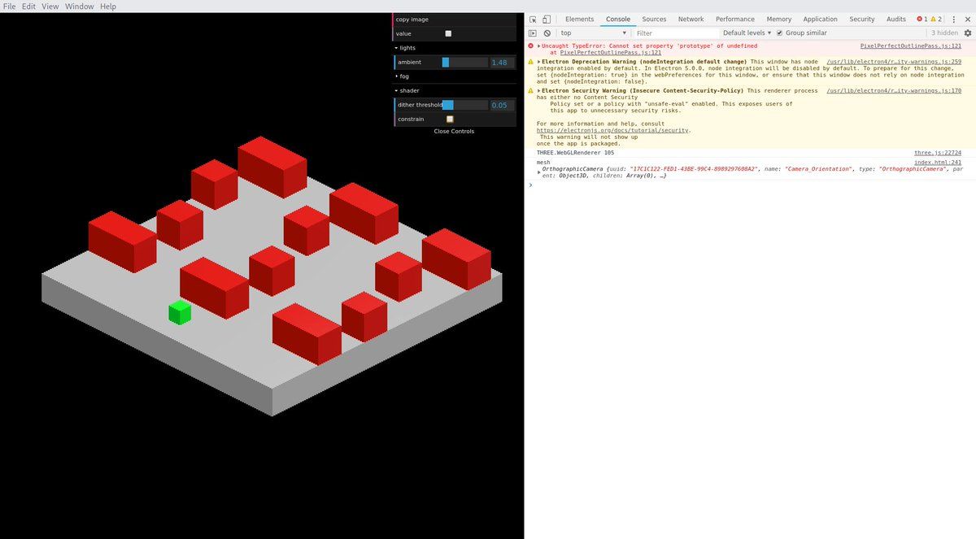Toggle the Group similar checkbox
976x539 pixels.
(x=779, y=33)
